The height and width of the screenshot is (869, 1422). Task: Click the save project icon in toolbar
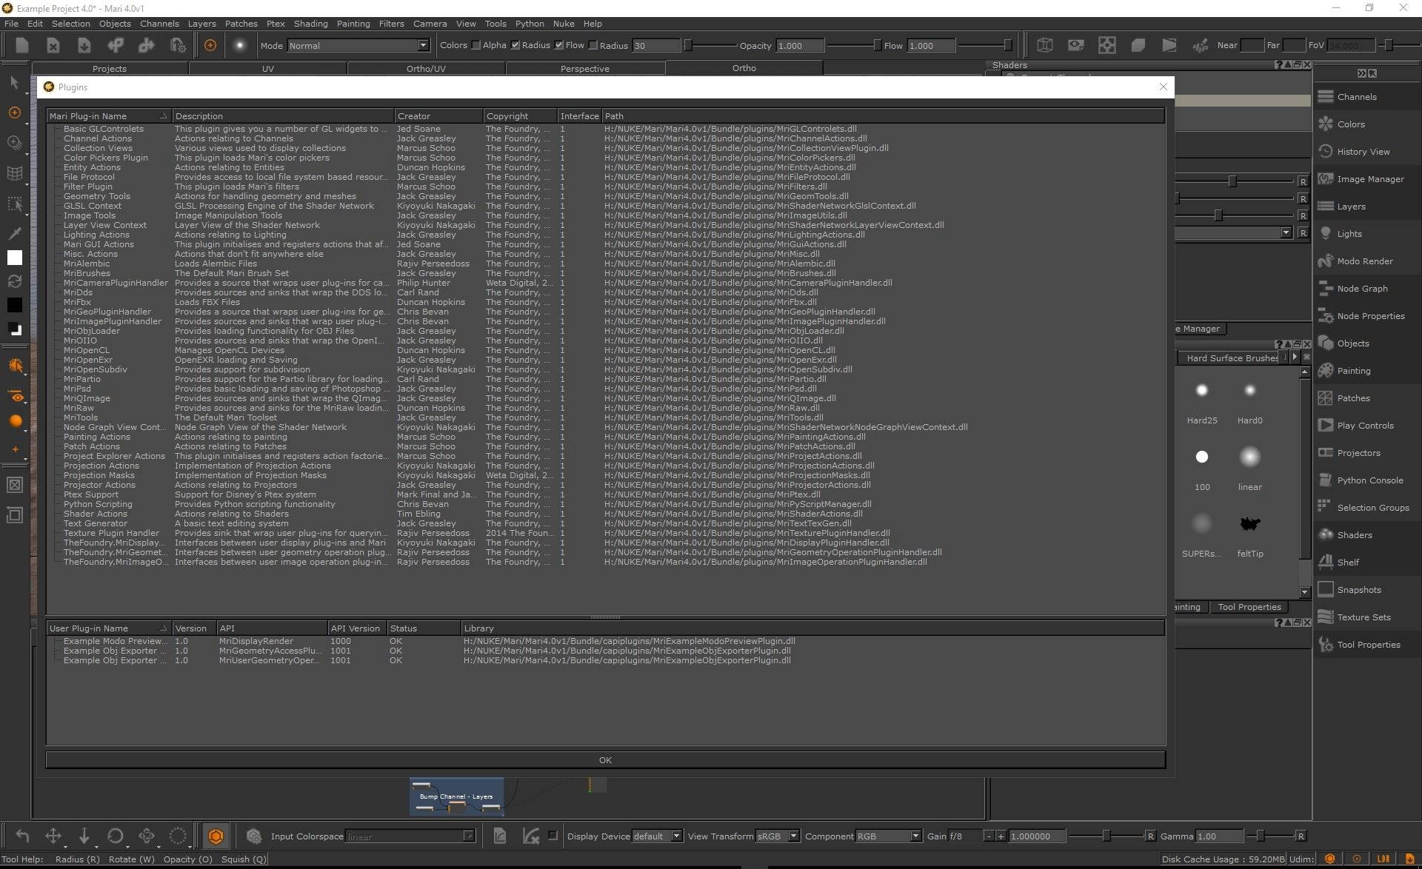point(84,46)
